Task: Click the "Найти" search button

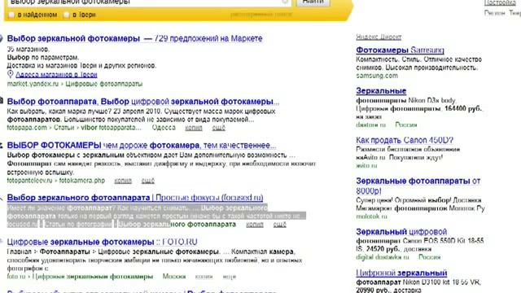Action: coord(313,2)
